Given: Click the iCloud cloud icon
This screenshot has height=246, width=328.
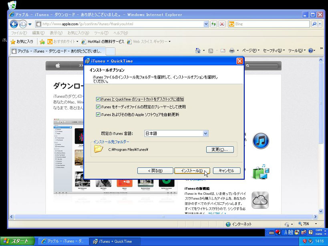Looking at the screenshot, I should pos(260,200).
